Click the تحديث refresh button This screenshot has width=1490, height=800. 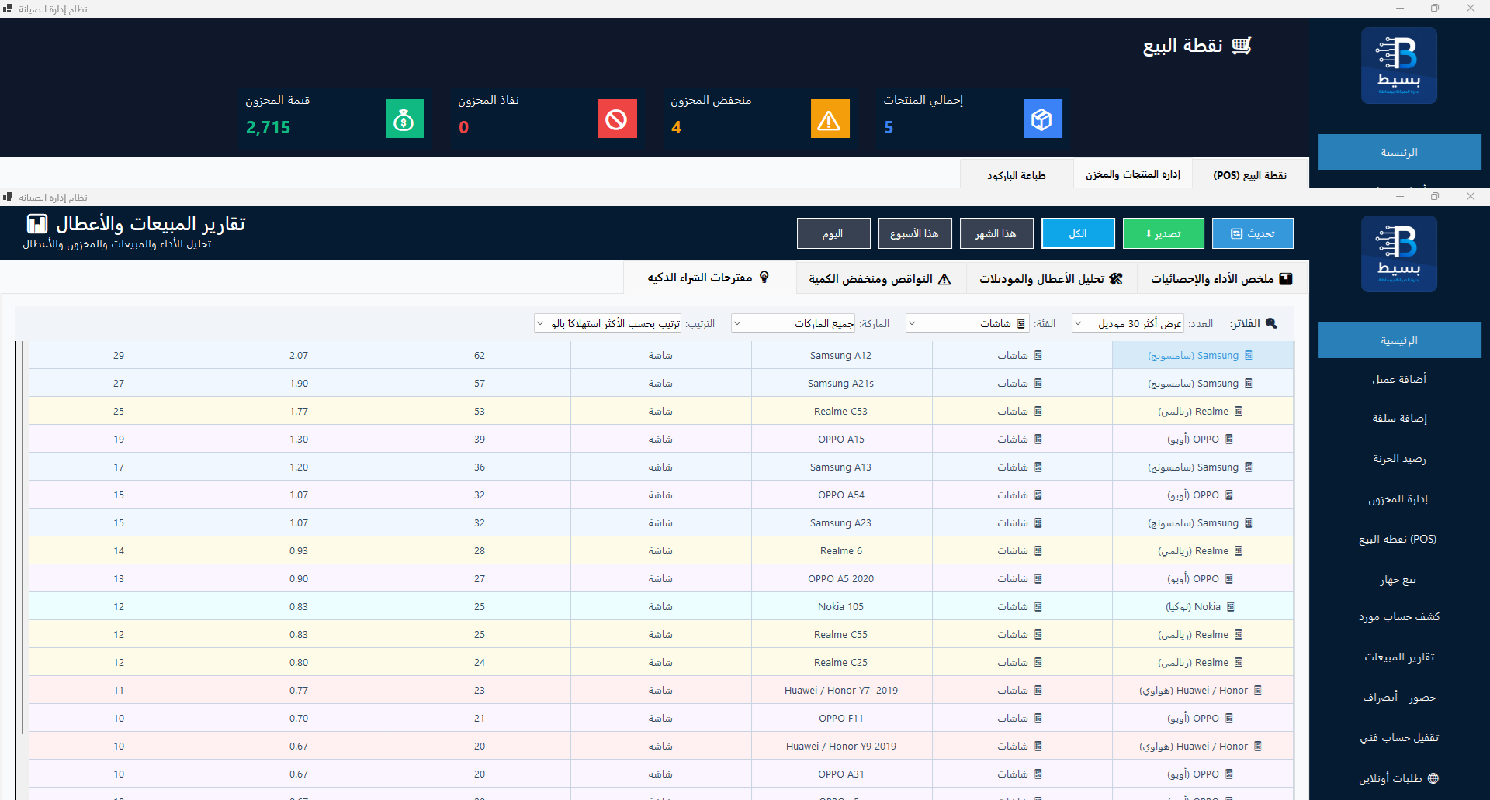(x=1253, y=233)
